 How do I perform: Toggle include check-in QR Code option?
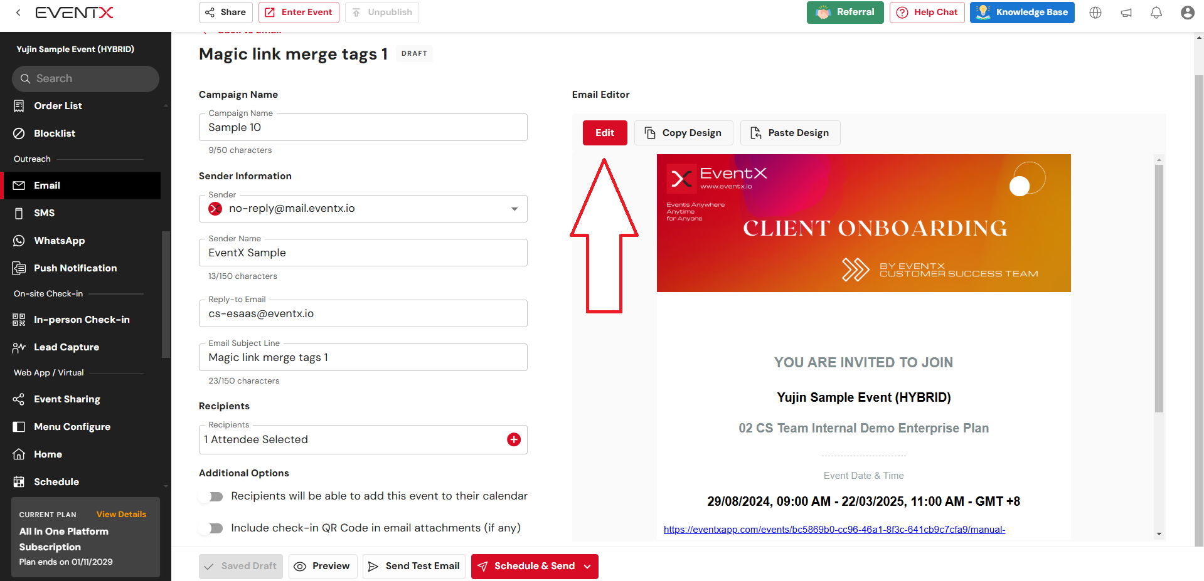(x=212, y=528)
